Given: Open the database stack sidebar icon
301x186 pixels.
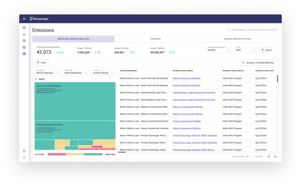Looking at the screenshot, I should point(24,41).
